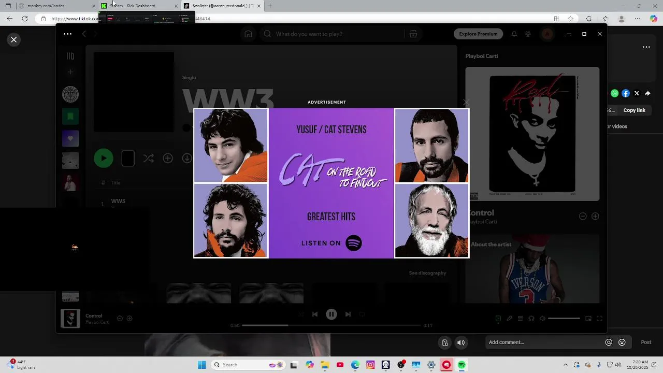This screenshot has width=663, height=373.
Task: Open weather widget 44°F Light rain
Action: pos(22,365)
